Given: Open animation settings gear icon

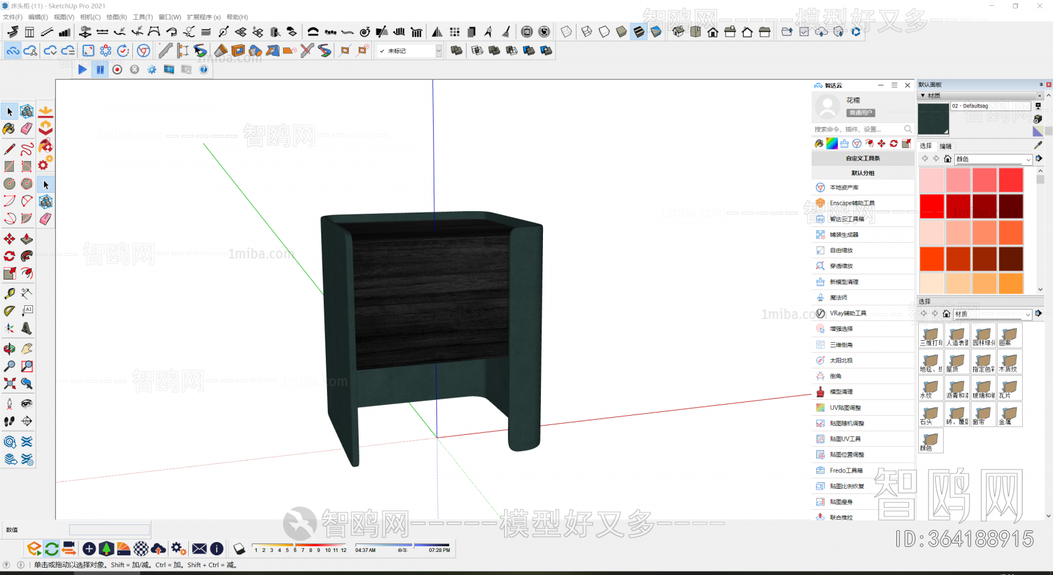Looking at the screenshot, I should click(152, 70).
